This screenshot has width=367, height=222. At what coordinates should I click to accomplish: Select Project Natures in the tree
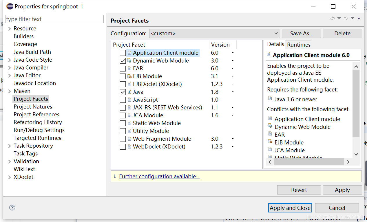pyautogui.click(x=33, y=107)
